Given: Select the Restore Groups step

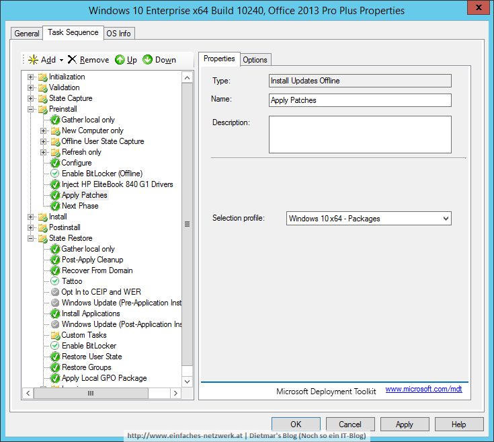Looking at the screenshot, I should [86, 367].
